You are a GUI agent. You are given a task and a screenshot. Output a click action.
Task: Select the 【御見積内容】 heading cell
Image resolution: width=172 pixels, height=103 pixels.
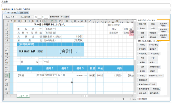coord(26,44)
